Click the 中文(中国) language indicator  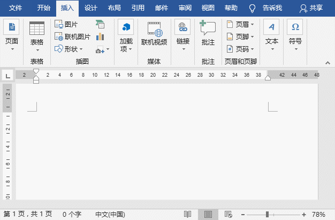coord(109,214)
